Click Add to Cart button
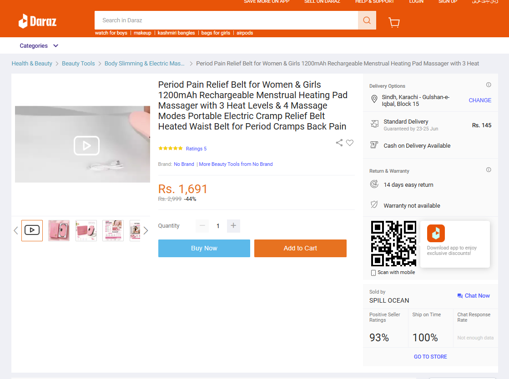Image resolution: width=509 pixels, height=379 pixels. [x=300, y=248]
